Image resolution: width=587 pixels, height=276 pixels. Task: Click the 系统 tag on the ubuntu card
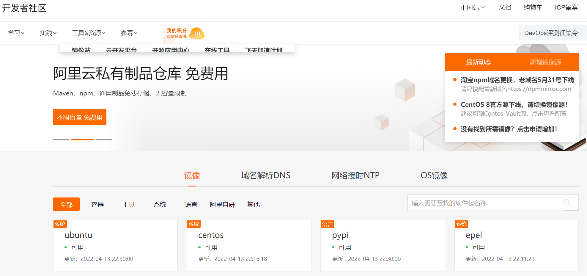click(60, 224)
